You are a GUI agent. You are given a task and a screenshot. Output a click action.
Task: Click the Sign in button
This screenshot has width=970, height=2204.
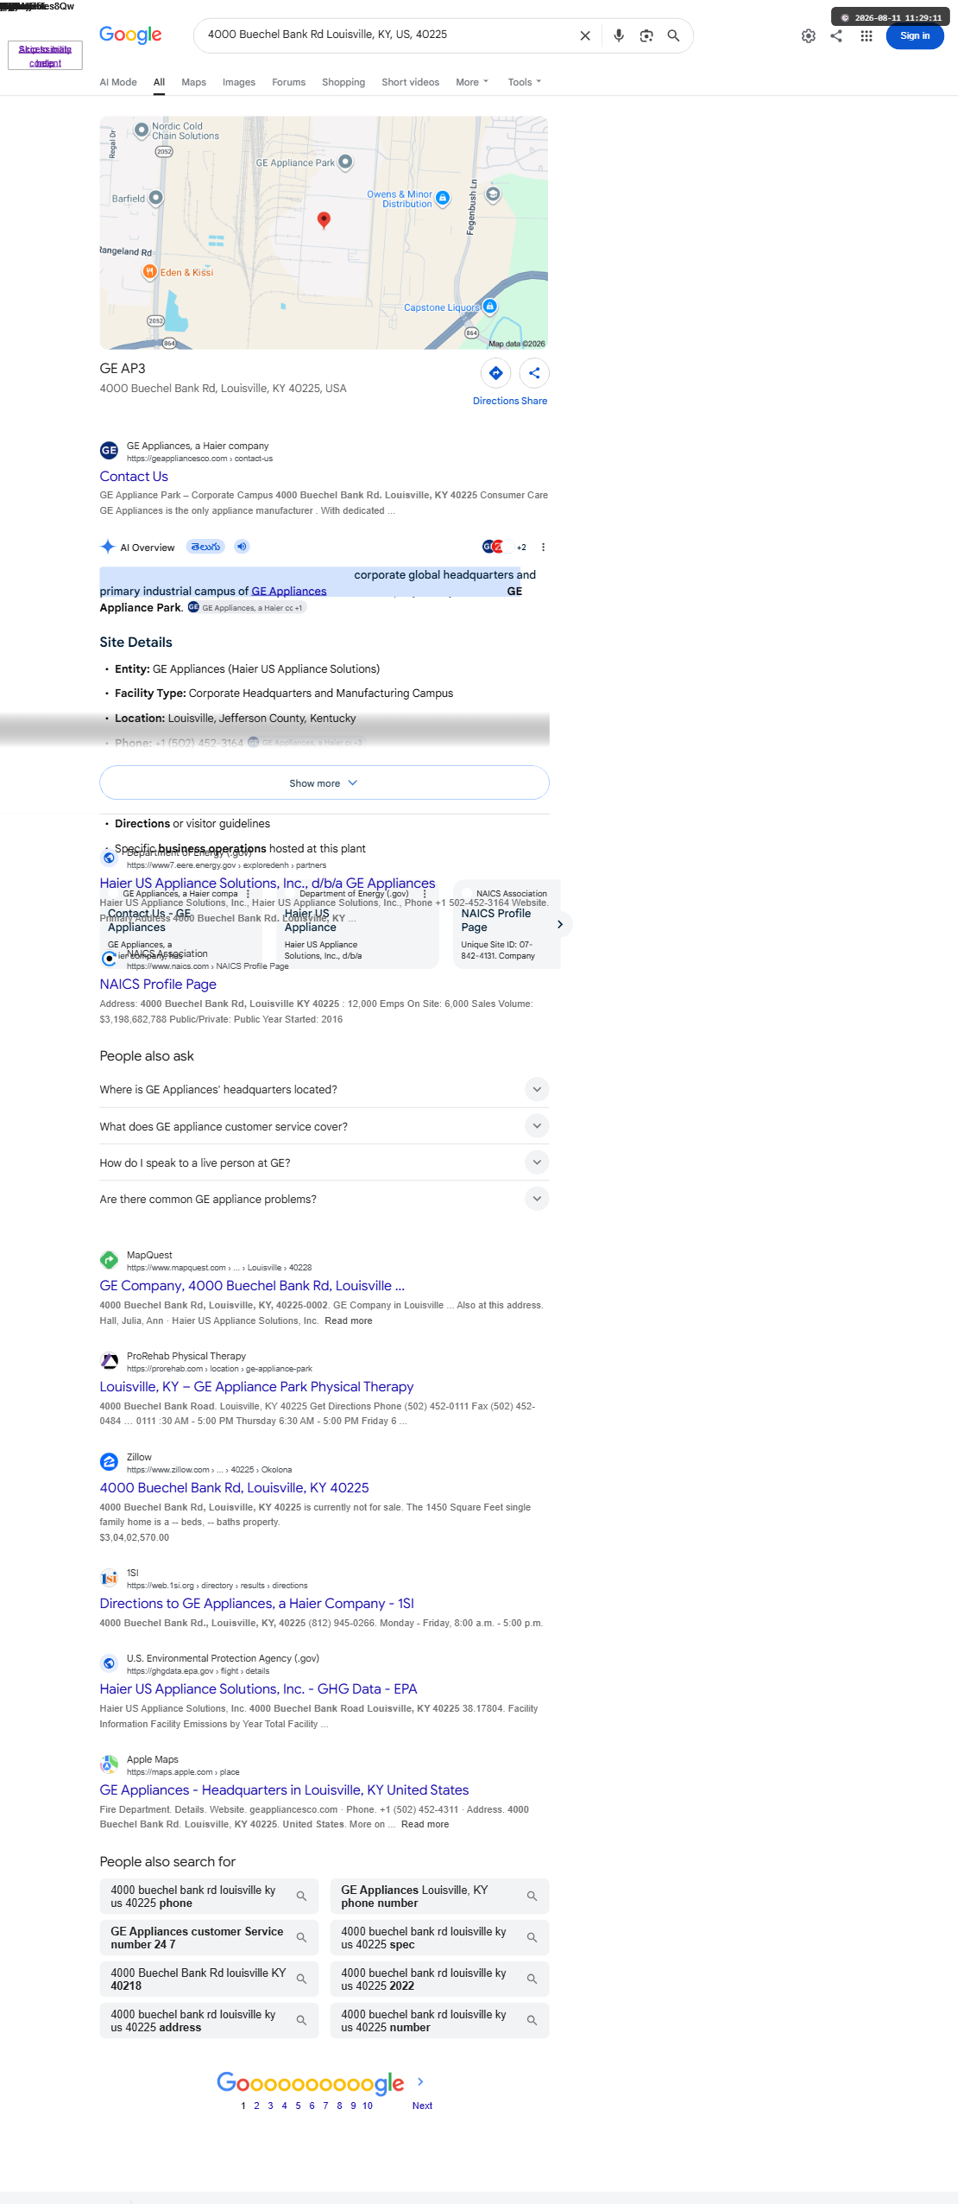[915, 35]
